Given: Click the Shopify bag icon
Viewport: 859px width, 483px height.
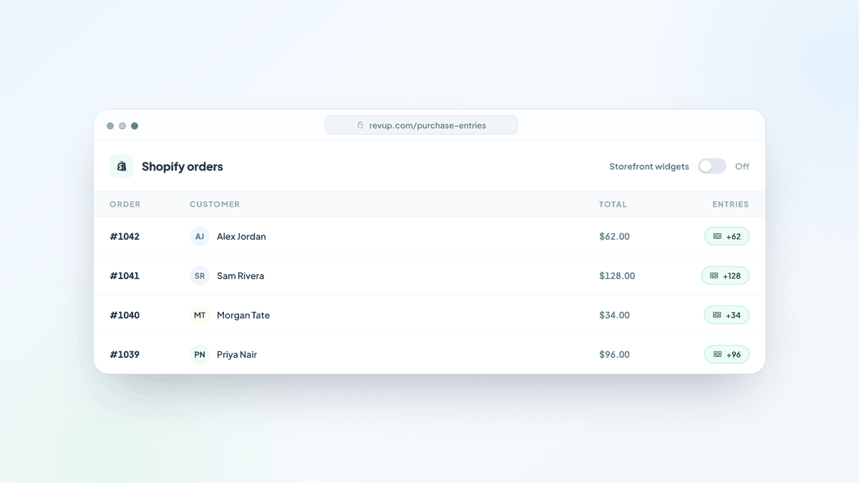Looking at the screenshot, I should 122,166.
